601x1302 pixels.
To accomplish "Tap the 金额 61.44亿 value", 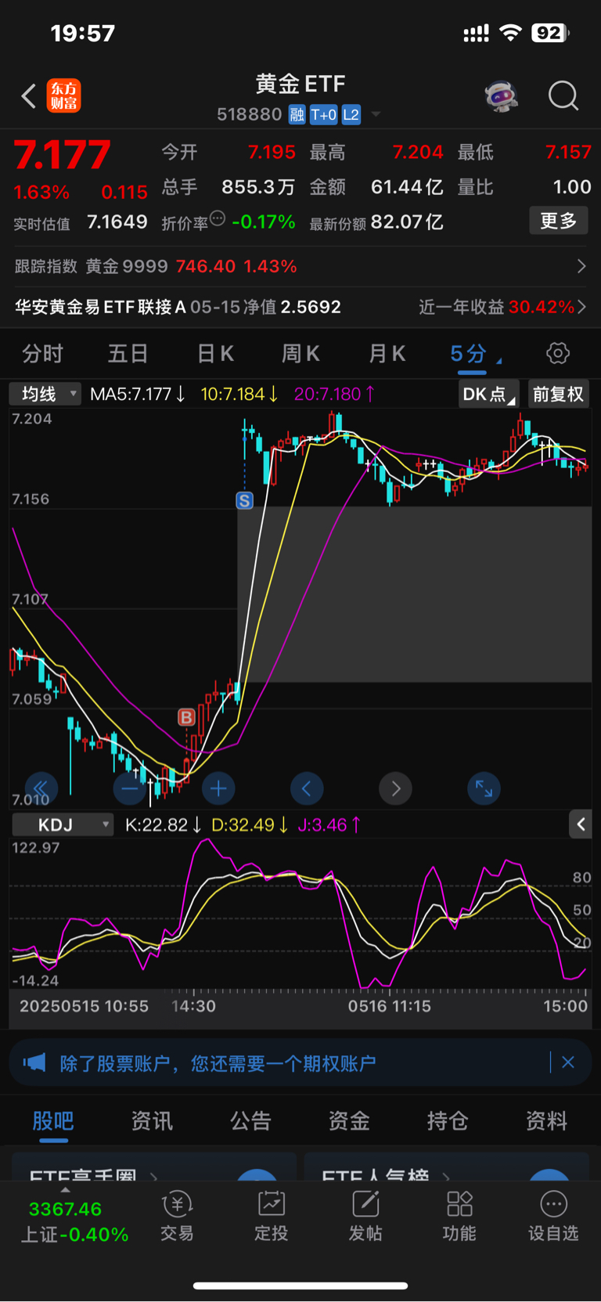I will coord(407,187).
